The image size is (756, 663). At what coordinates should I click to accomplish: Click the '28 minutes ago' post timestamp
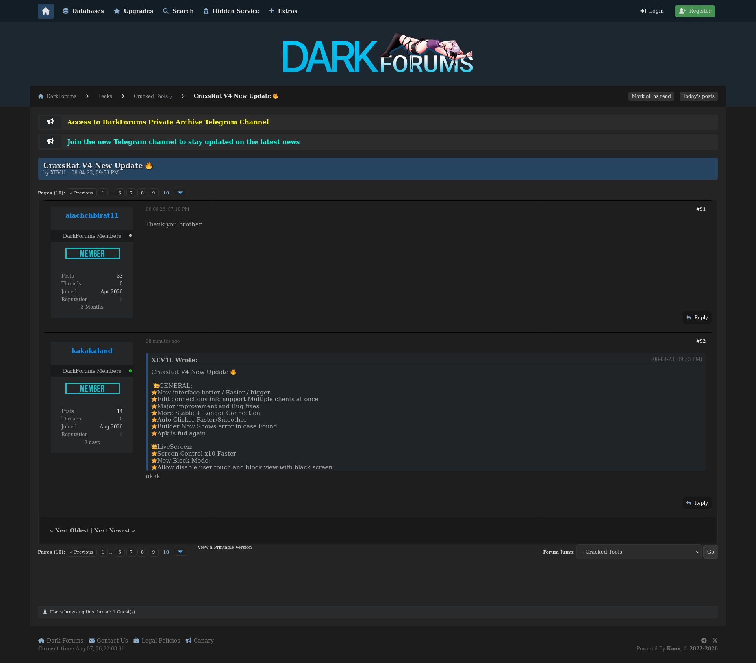point(163,341)
